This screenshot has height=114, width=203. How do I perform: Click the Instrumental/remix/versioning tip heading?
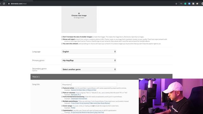pyautogui.click(x=74, y=97)
